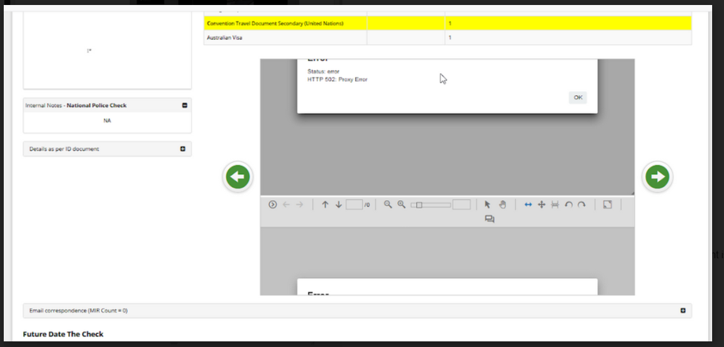Screen dimensions: 724x347
Task: Click the zoom in magnifier icon
Action: 402,204
